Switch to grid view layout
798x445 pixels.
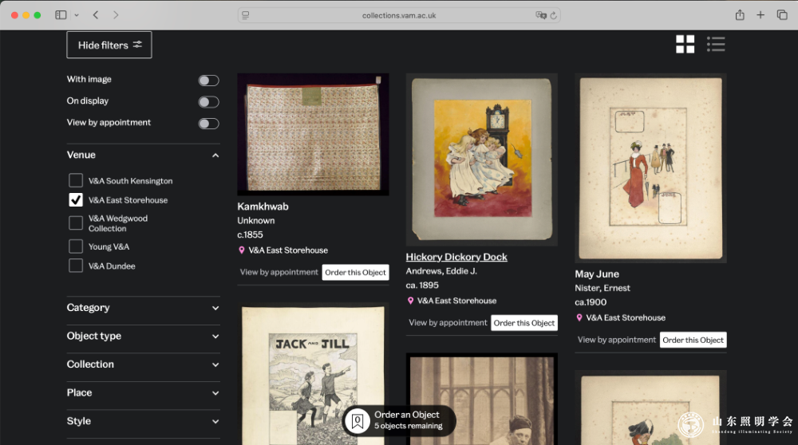click(685, 45)
